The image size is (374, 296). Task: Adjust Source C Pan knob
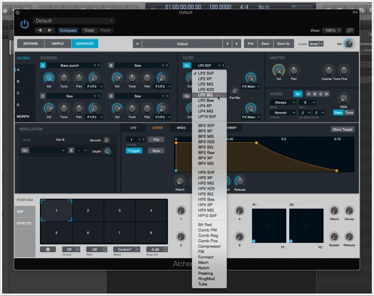[79, 109]
